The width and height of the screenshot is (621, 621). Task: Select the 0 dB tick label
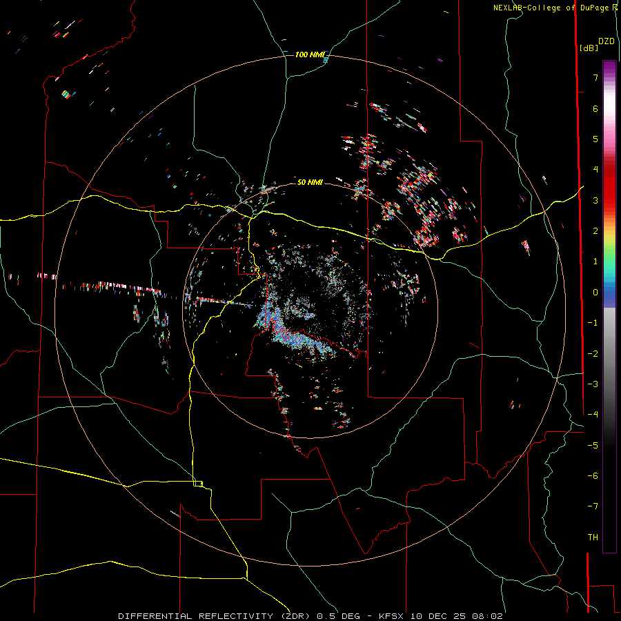click(x=595, y=293)
